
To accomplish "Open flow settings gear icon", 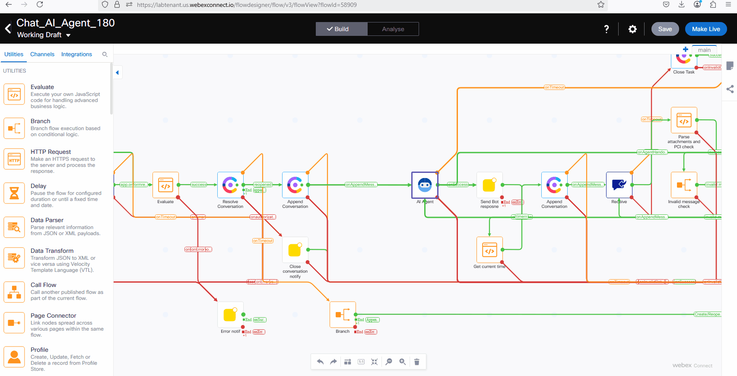I will 632,29.
